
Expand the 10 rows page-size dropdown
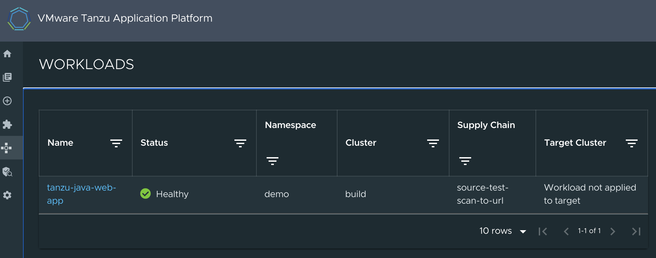[x=503, y=231]
